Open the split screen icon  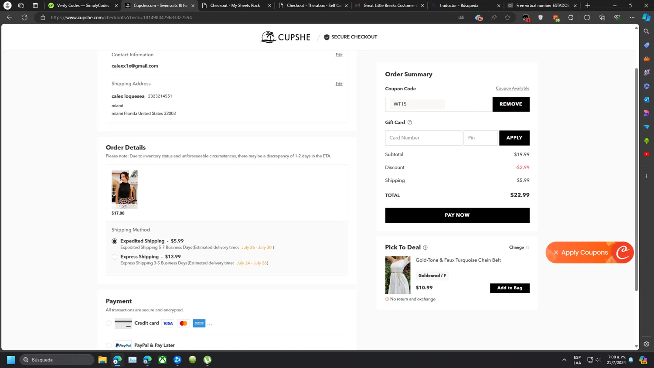tap(587, 17)
